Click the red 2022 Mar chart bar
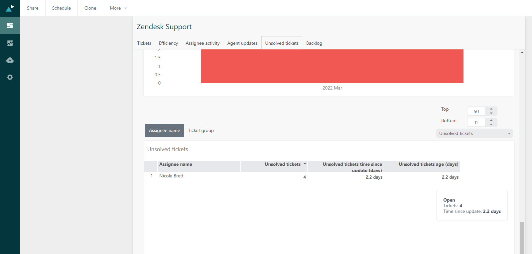Screen dimensions: 532x254 [x=332, y=66]
